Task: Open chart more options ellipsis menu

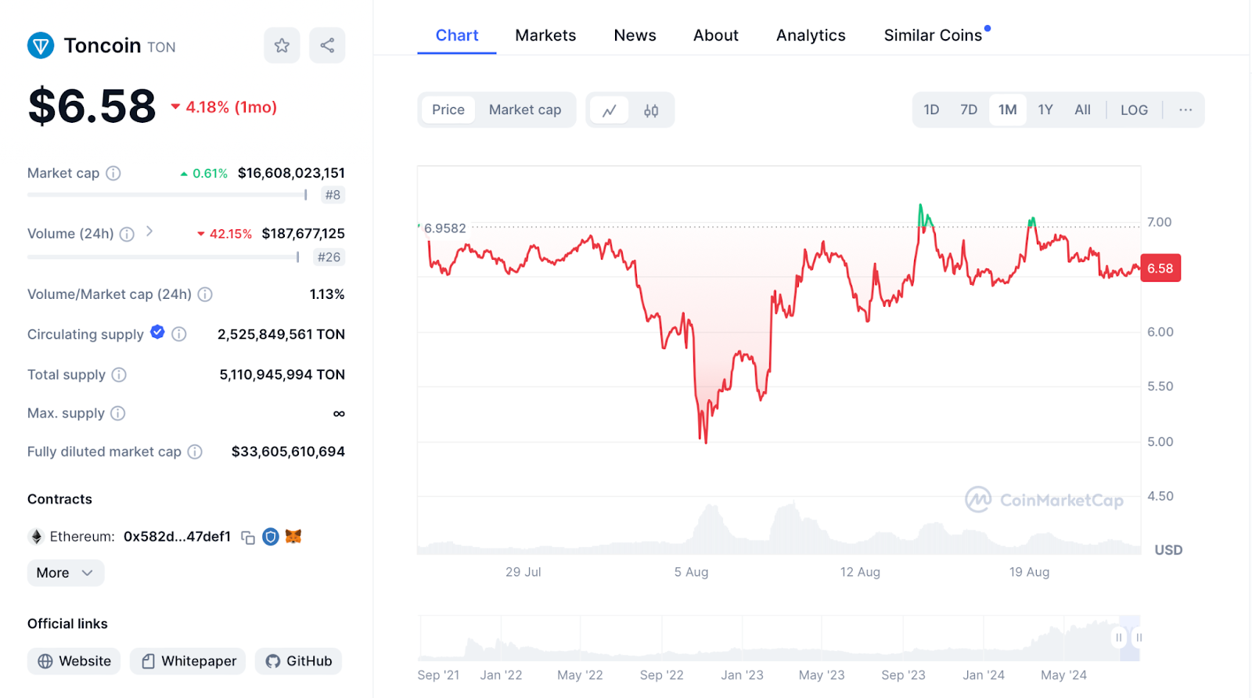Action: 1185,110
